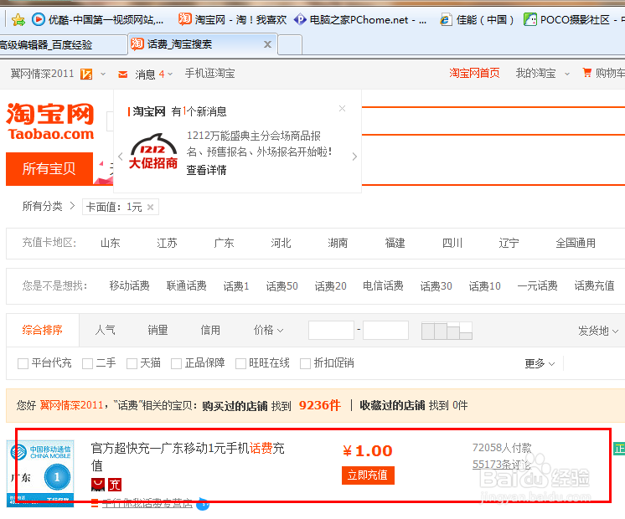The height and width of the screenshot is (519, 625).
Task: Click the 立即充值 button
Action: (x=368, y=475)
